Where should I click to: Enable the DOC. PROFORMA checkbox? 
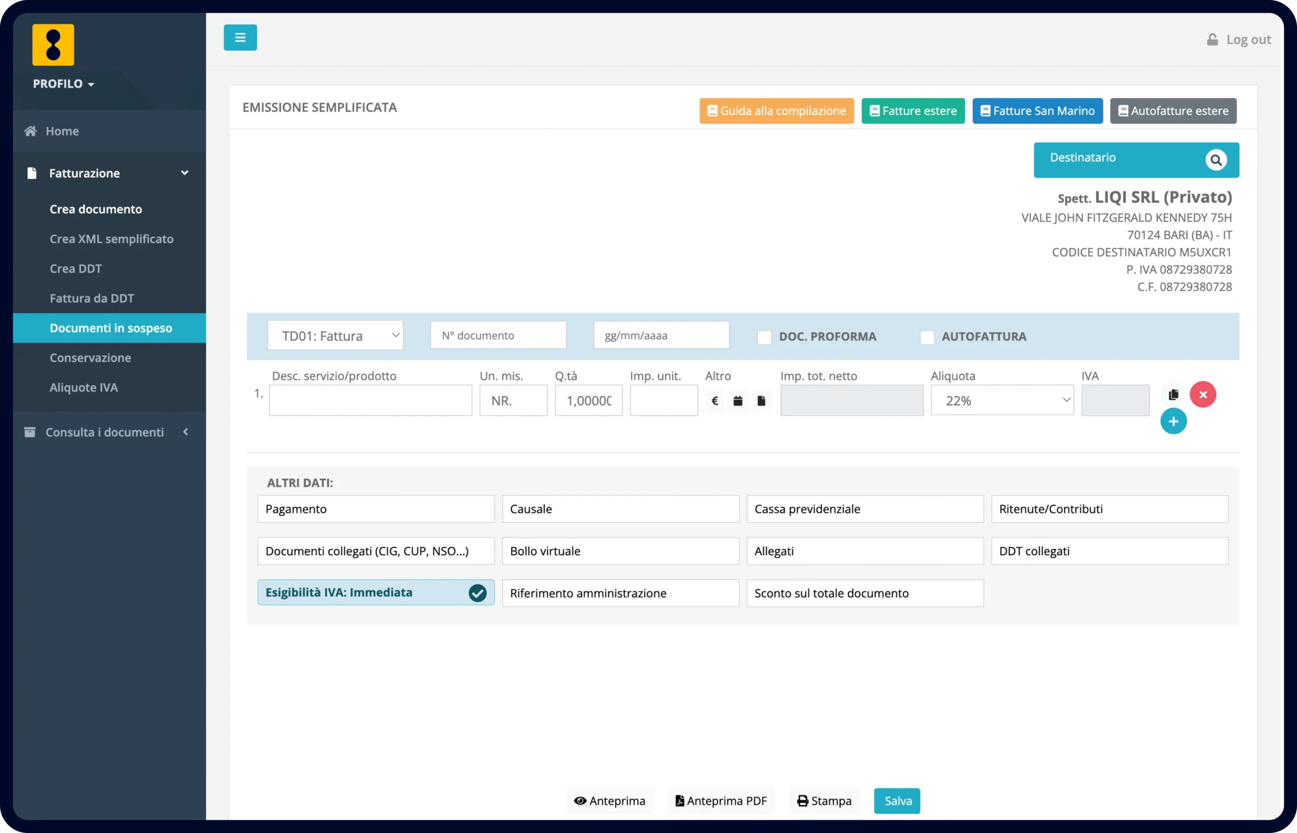[x=764, y=337]
